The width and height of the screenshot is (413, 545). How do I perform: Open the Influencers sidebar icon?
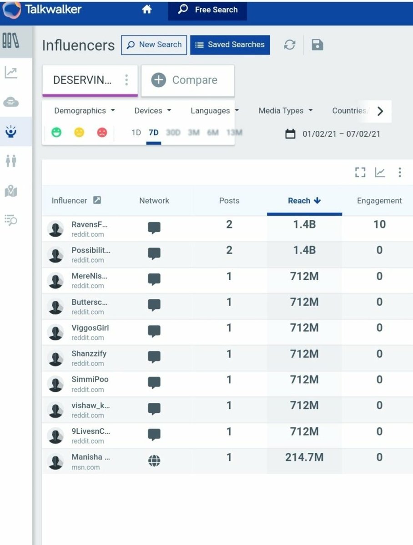click(x=11, y=132)
